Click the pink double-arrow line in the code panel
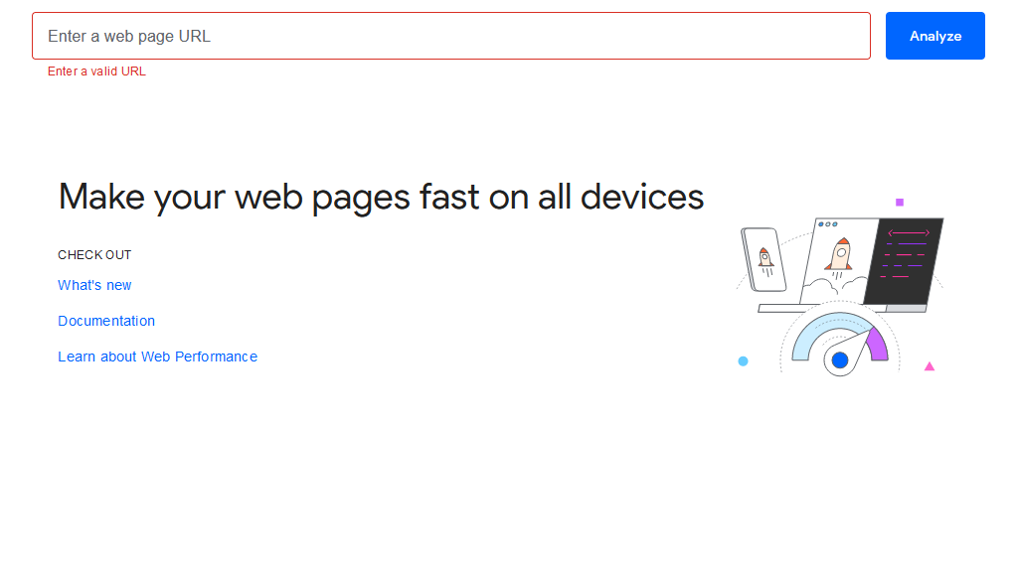The width and height of the screenshot is (1018, 570). click(909, 232)
